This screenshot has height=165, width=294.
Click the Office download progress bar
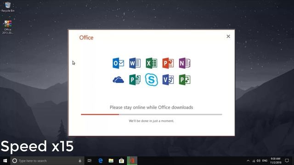(x=151, y=114)
